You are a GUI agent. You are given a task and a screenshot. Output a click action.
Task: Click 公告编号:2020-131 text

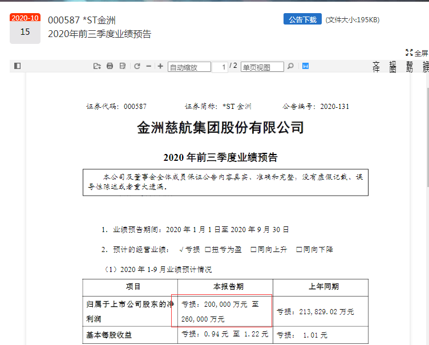coord(316,106)
